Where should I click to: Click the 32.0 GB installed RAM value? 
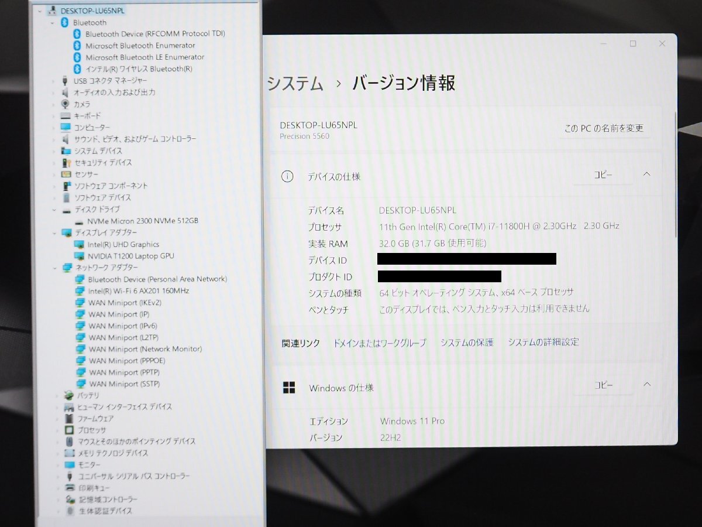coord(432,243)
